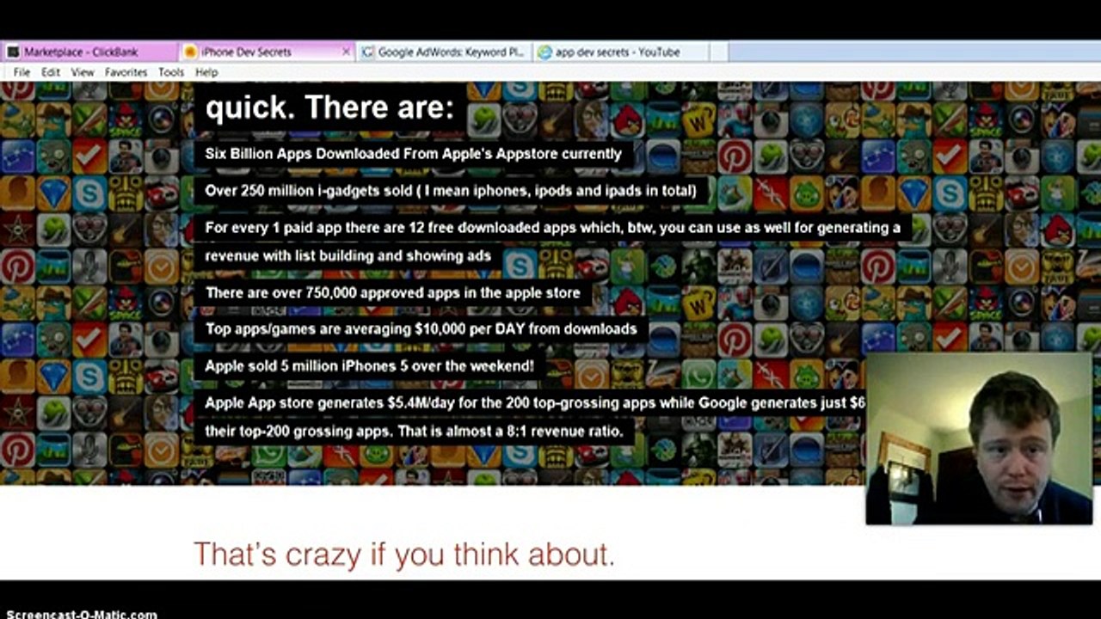Click "That's crazy if you think about." text
Image resolution: width=1101 pixels, height=619 pixels.
point(404,555)
